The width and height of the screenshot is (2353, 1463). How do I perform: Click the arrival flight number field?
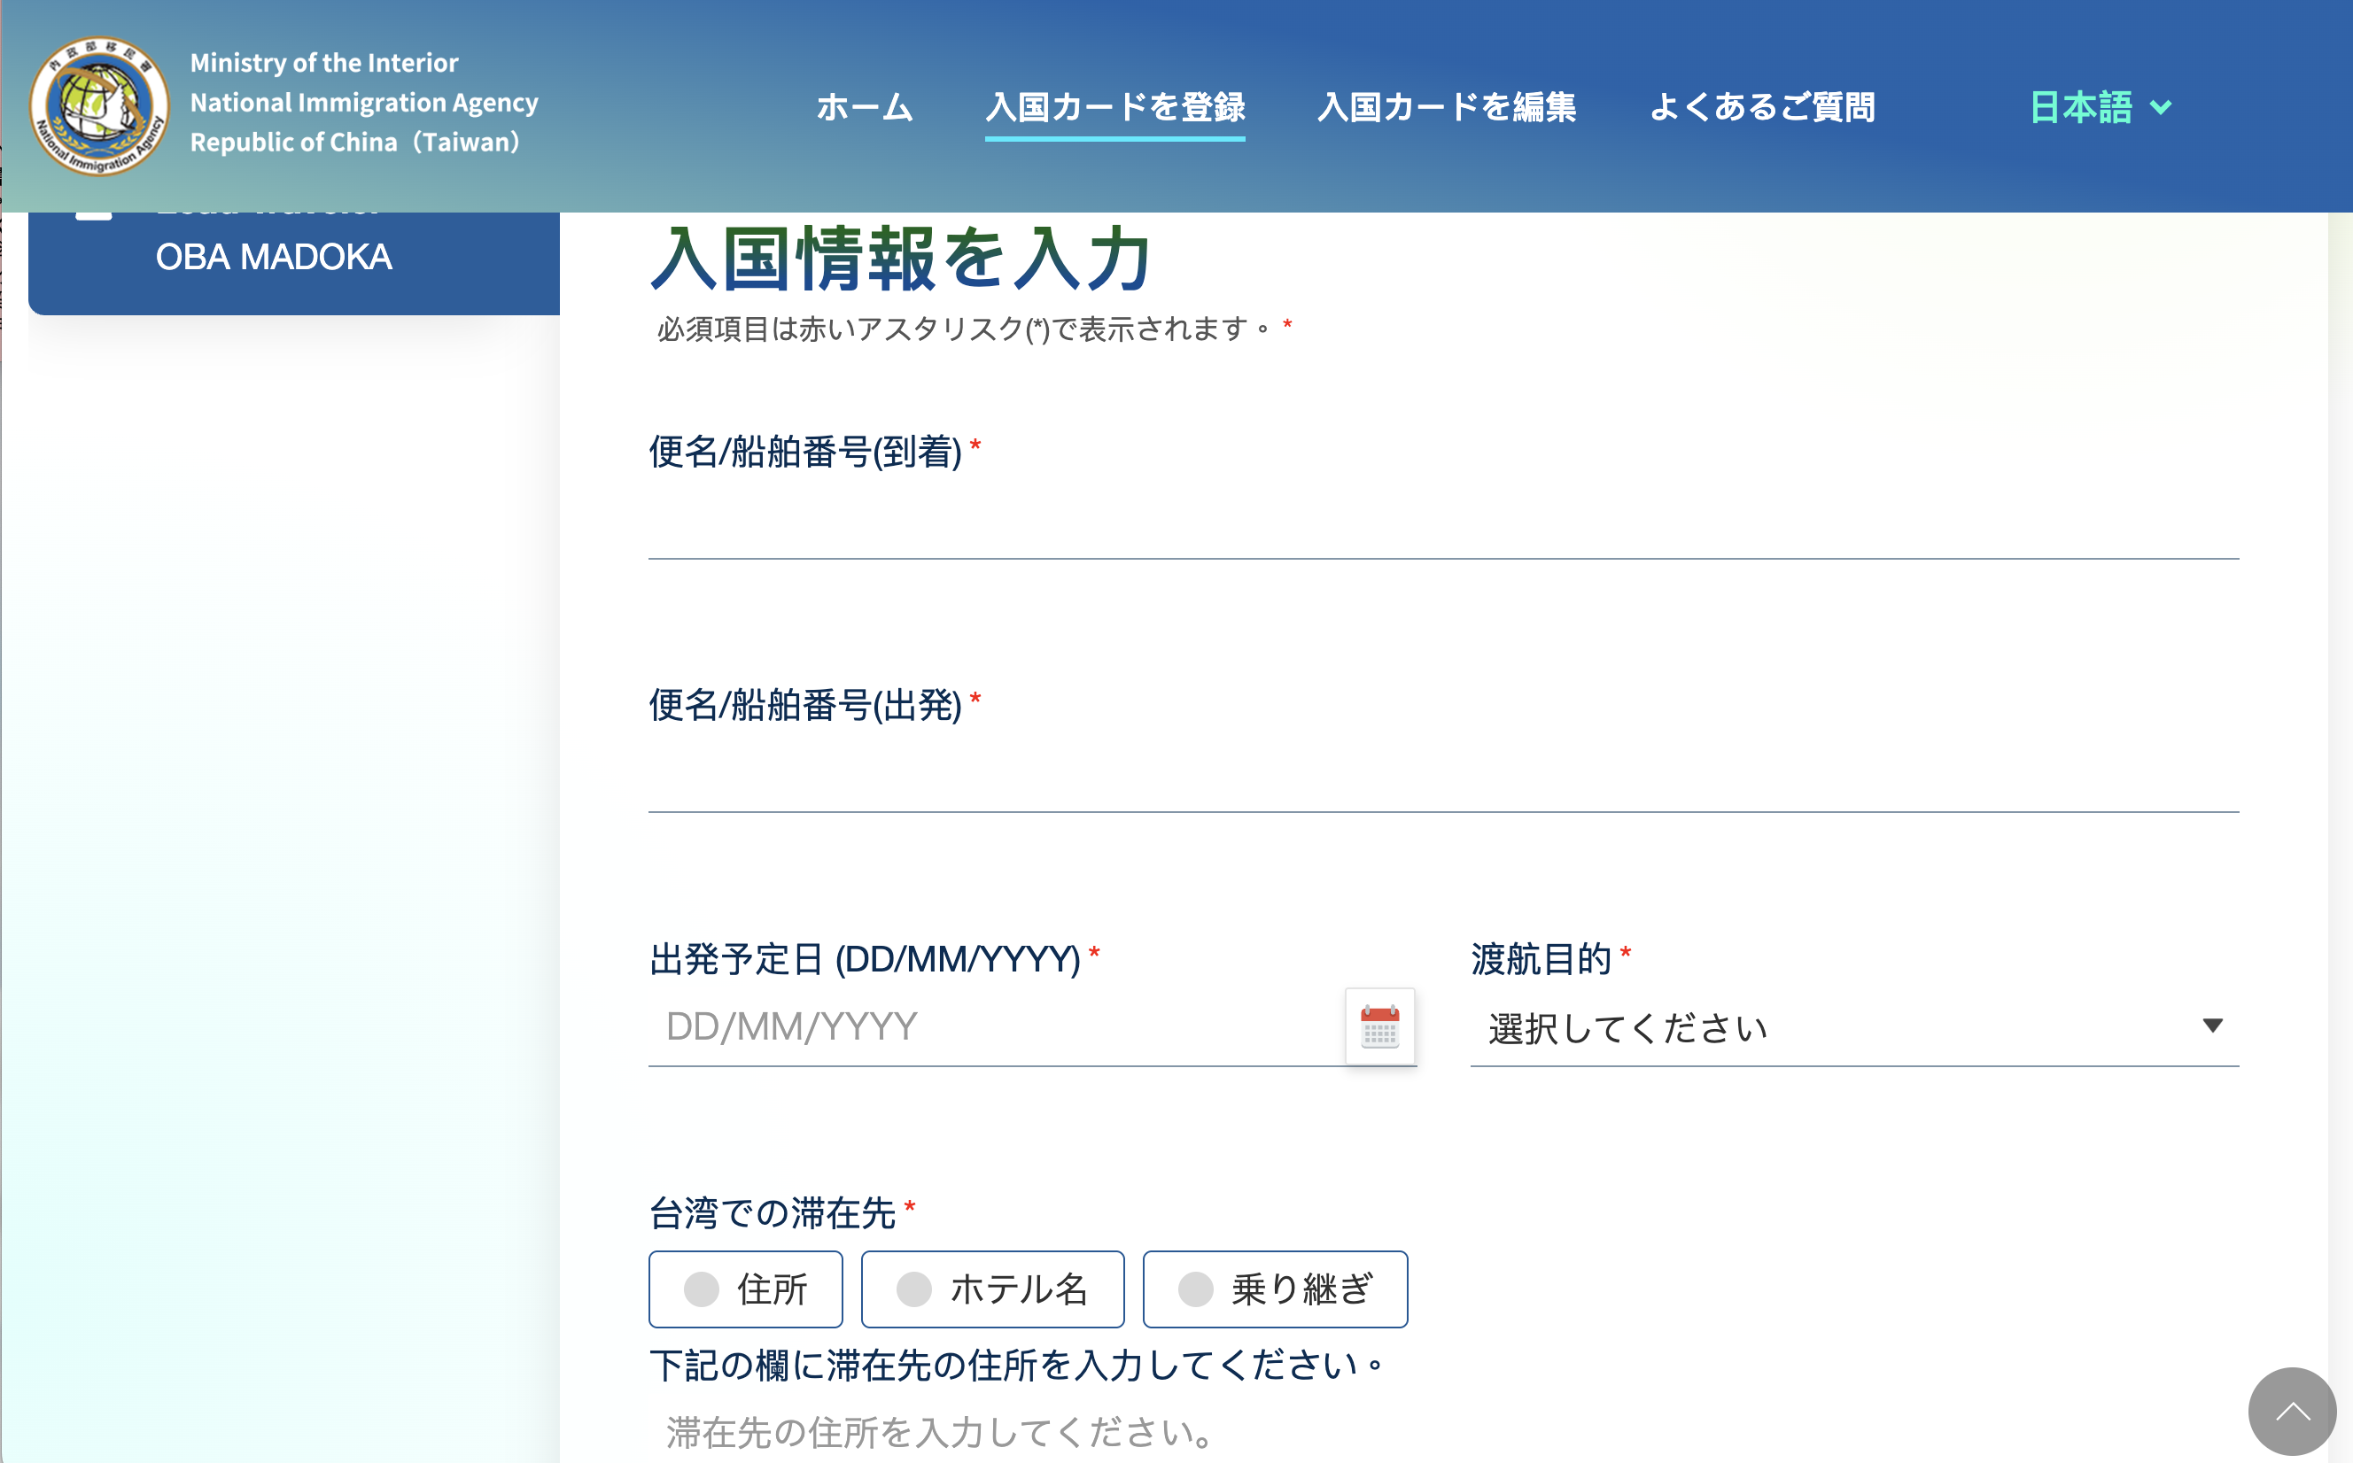click(x=1442, y=527)
